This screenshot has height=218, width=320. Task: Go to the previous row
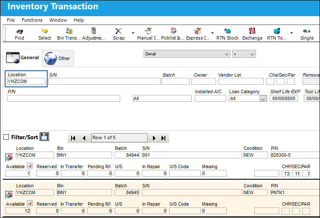click(84, 138)
